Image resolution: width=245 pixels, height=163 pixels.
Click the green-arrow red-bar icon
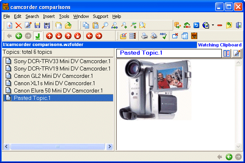click(x=187, y=25)
